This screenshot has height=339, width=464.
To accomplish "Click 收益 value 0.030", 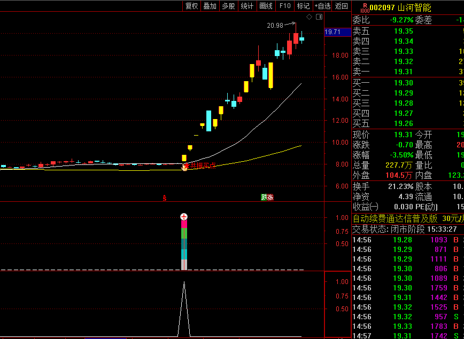I will pos(404,207).
